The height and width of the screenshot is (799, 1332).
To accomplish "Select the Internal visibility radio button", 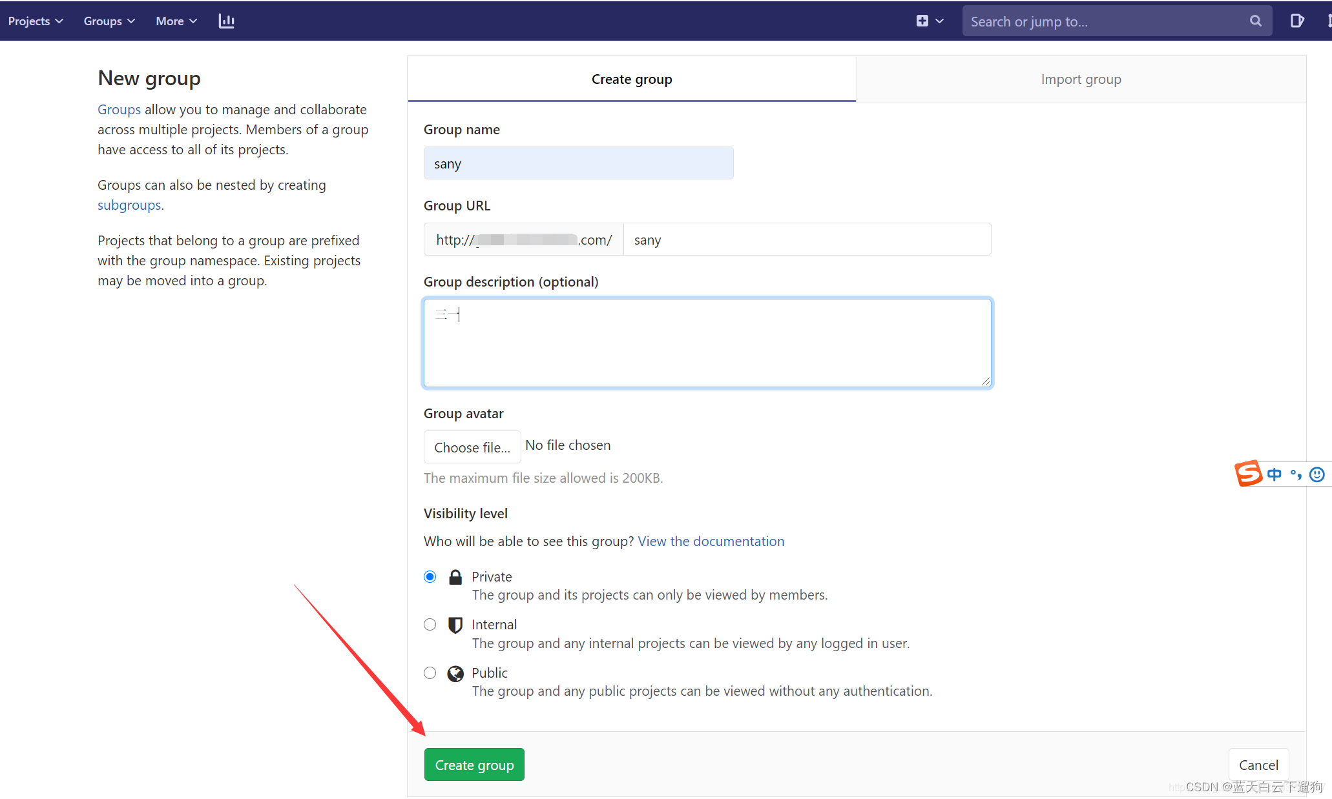I will click(430, 624).
